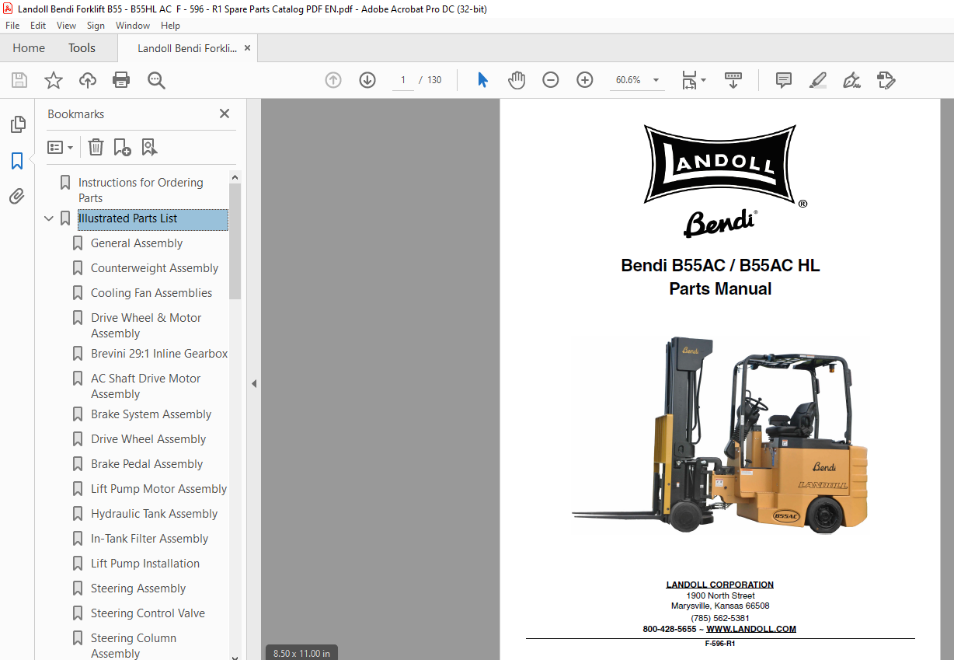954x660 pixels.
Task: Click the page number input field
Action: coord(402,80)
